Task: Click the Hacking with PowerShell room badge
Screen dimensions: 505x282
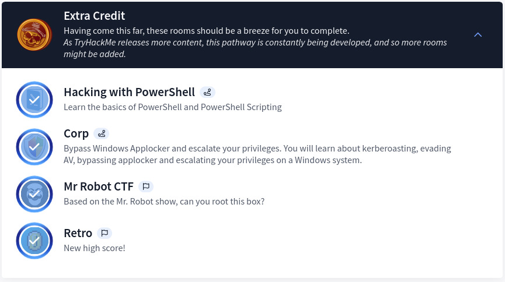Action: tap(34, 100)
